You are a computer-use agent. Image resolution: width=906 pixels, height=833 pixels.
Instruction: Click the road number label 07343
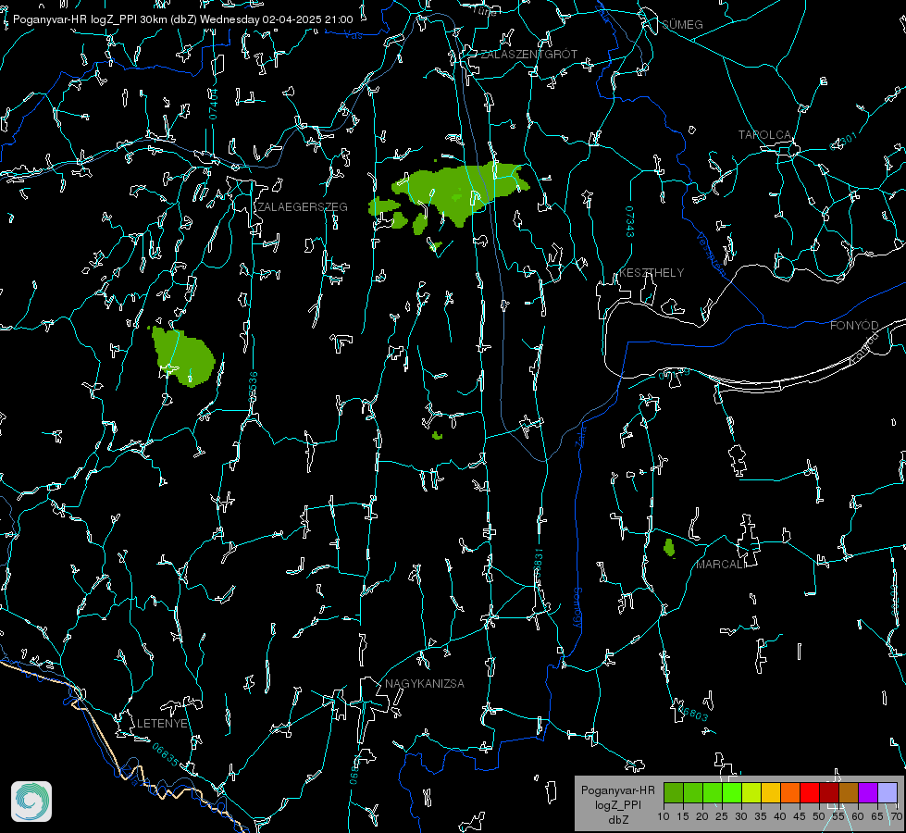click(x=630, y=222)
